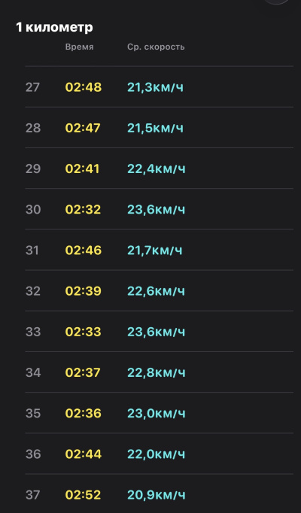
Task: Tap the 20,9км/ч speed value
Action: (156, 495)
